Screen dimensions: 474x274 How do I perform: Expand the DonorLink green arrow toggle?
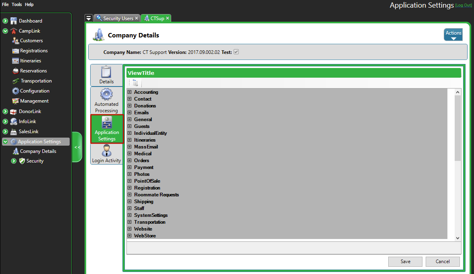(x=5, y=111)
